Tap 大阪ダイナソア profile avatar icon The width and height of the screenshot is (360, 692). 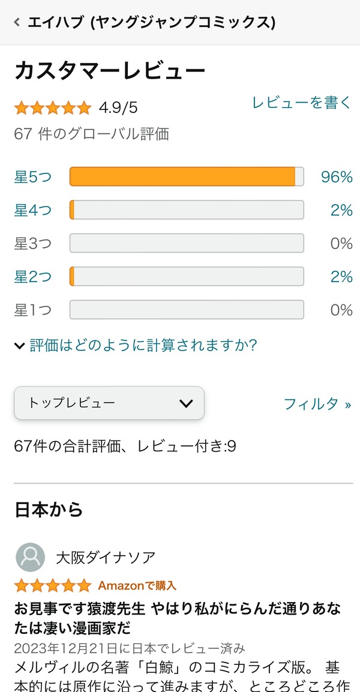[30, 558]
